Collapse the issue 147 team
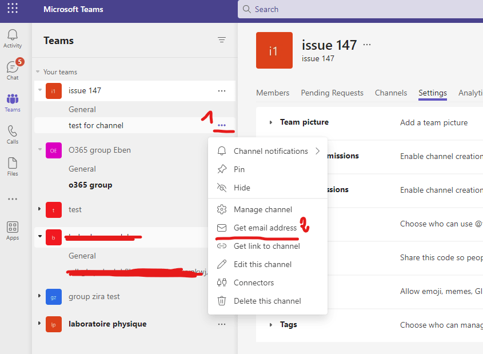 coord(39,90)
